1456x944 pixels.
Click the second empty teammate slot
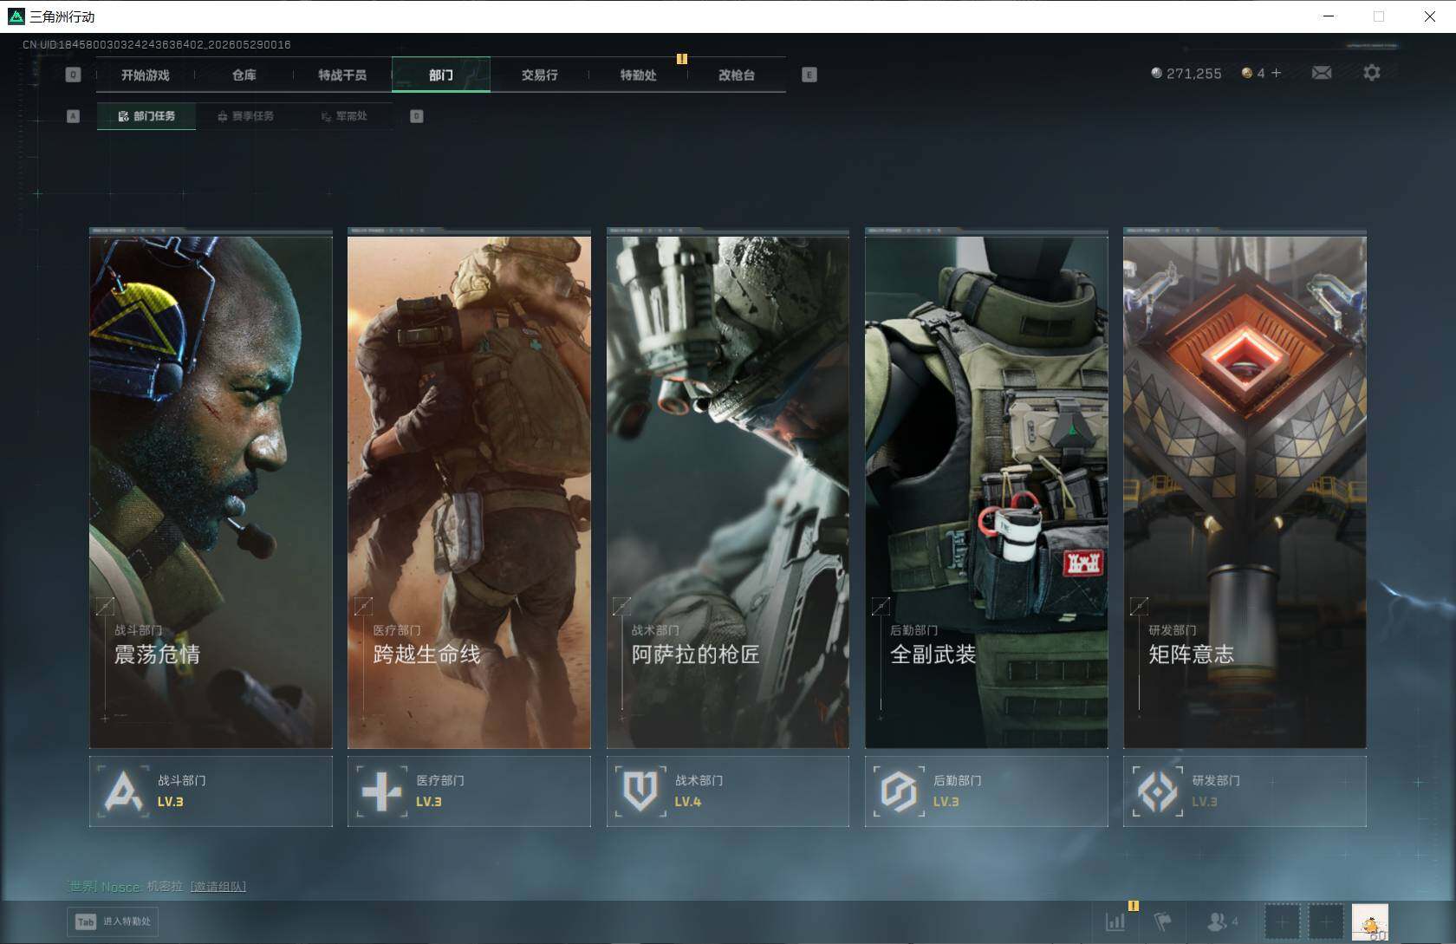[1326, 921]
